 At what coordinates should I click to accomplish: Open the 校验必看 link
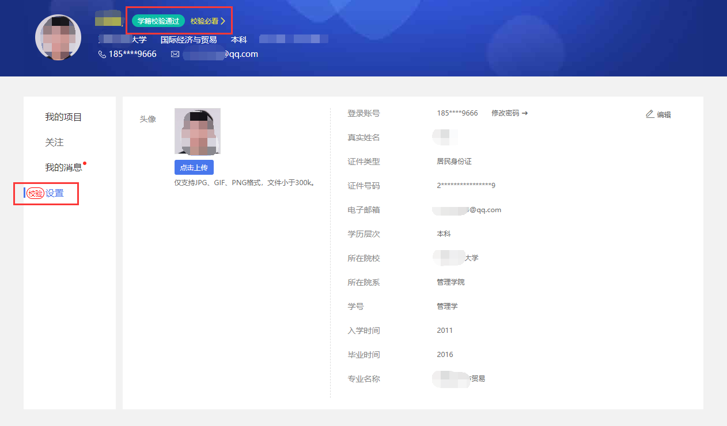pyautogui.click(x=205, y=21)
